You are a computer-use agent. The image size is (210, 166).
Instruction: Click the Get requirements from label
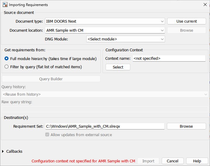[25, 50]
